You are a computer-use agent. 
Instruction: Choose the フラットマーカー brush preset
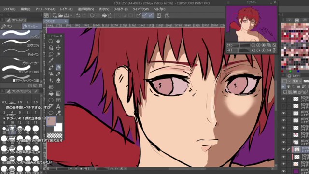click(20, 60)
